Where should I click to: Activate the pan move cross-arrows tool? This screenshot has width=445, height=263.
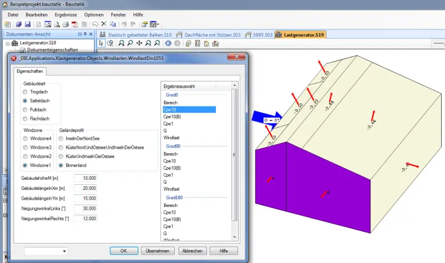pos(139,43)
